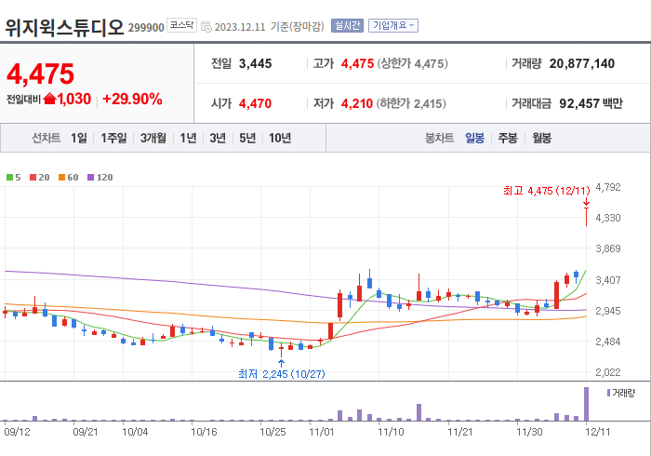Switch to 월봉 monthly candle chart
Screen dimensions: 651x456
point(542,138)
